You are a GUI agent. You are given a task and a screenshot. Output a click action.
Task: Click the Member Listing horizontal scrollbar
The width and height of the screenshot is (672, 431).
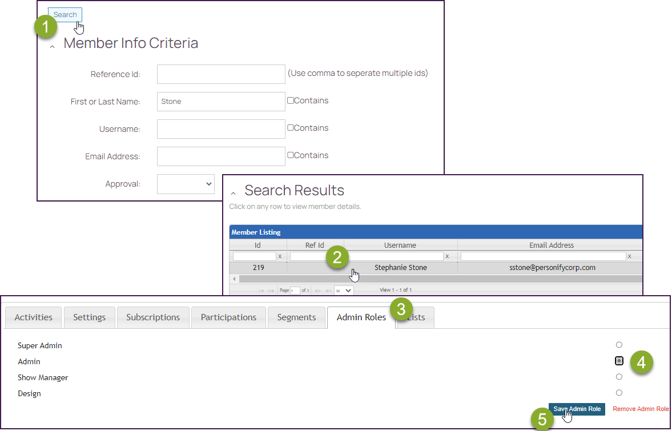pos(440,279)
